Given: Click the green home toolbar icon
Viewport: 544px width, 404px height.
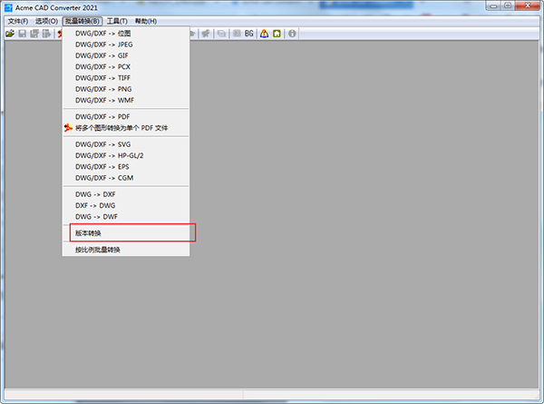Looking at the screenshot, I should pyautogui.click(x=277, y=34).
